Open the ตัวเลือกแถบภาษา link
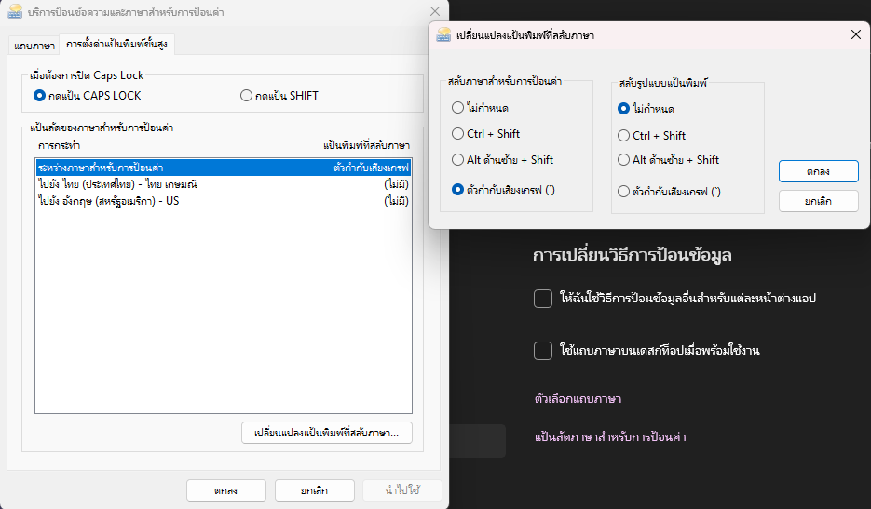 [578, 398]
